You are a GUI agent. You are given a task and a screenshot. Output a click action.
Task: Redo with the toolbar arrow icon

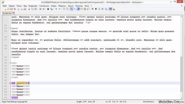(44, 9)
